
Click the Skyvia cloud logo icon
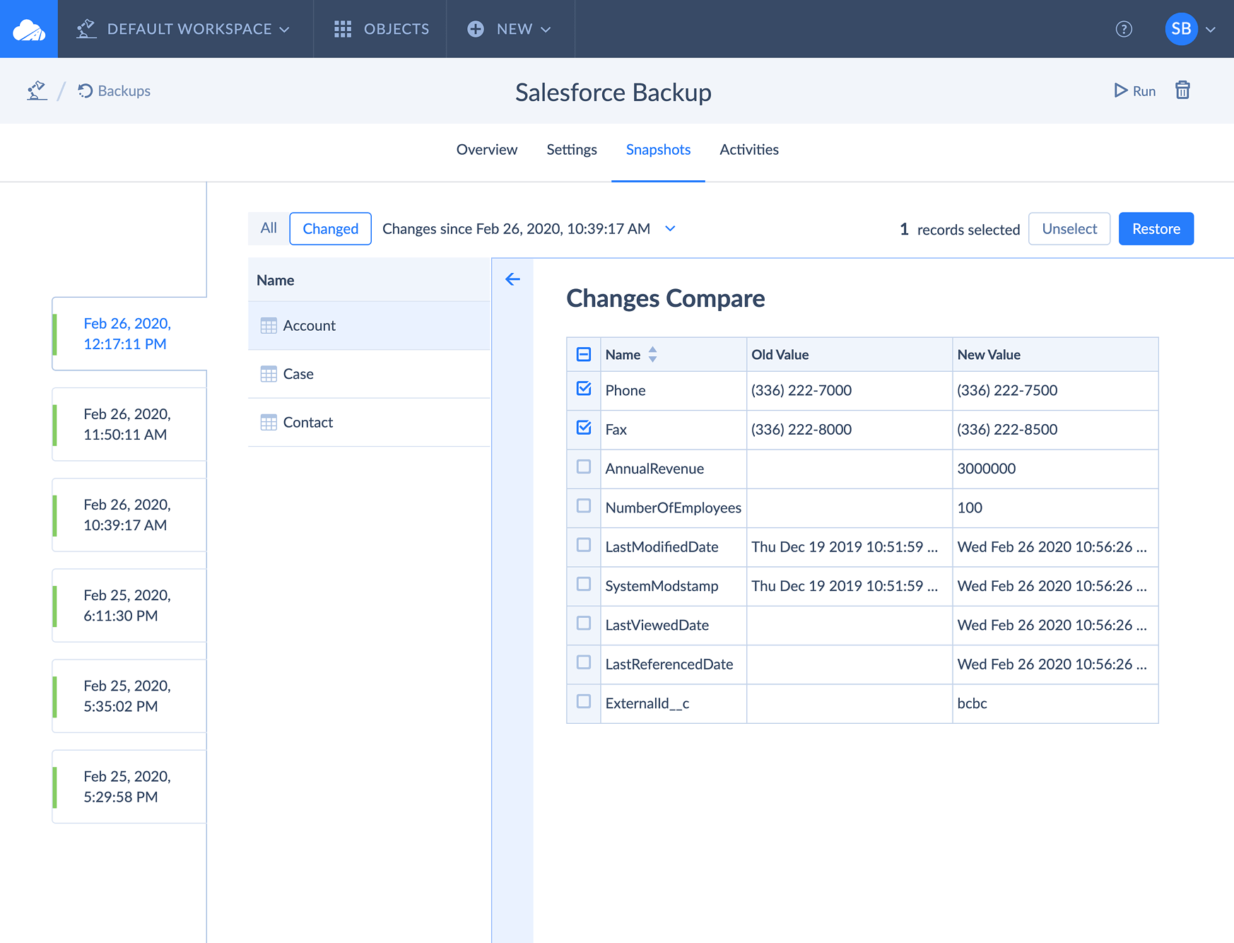tap(29, 29)
